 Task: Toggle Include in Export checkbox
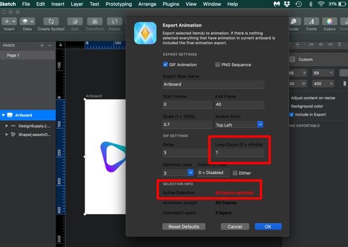coord(291,115)
